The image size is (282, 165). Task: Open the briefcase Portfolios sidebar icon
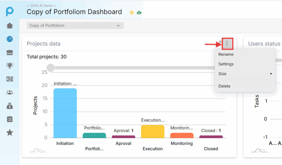10,52
